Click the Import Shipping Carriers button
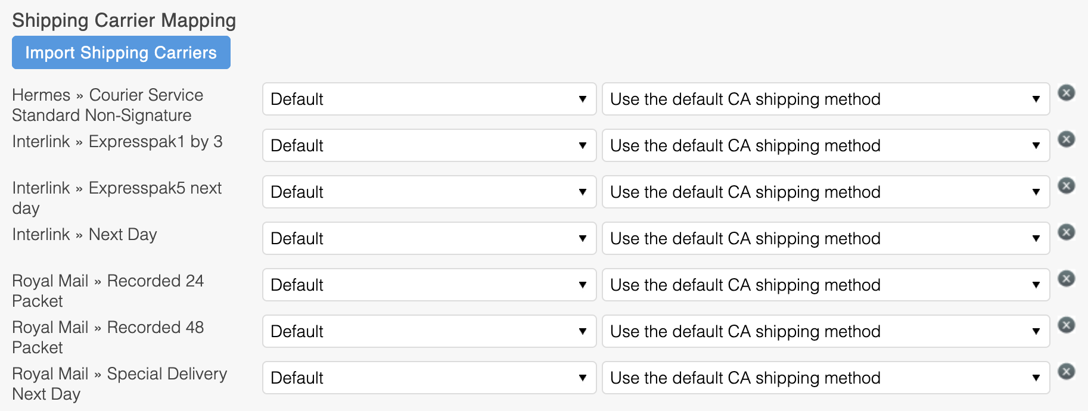Image resolution: width=1088 pixels, height=411 pixels. click(121, 52)
